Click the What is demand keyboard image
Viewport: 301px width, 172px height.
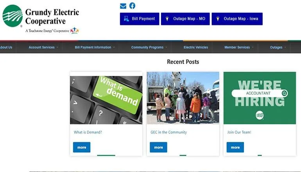pyautogui.click(x=106, y=100)
